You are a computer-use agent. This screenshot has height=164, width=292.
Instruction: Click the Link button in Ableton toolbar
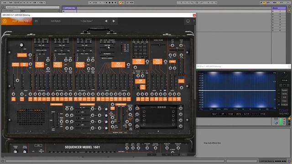5,3
